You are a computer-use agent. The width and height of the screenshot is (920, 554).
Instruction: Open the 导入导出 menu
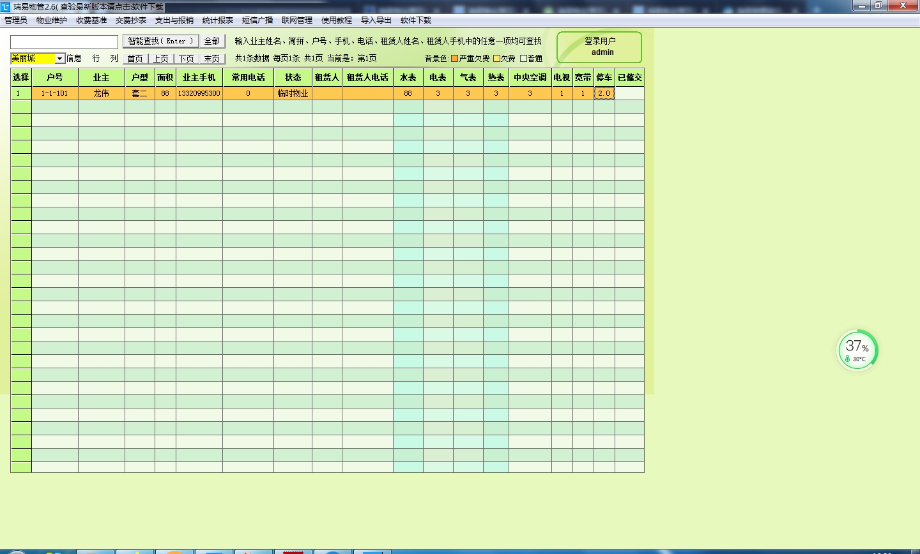pyautogui.click(x=376, y=20)
